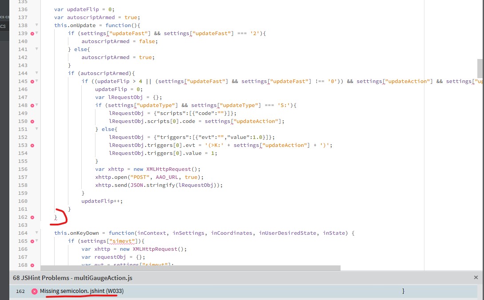
Task: Click 'inUserDesiredState' parameter on line 164
Action: 287,233
